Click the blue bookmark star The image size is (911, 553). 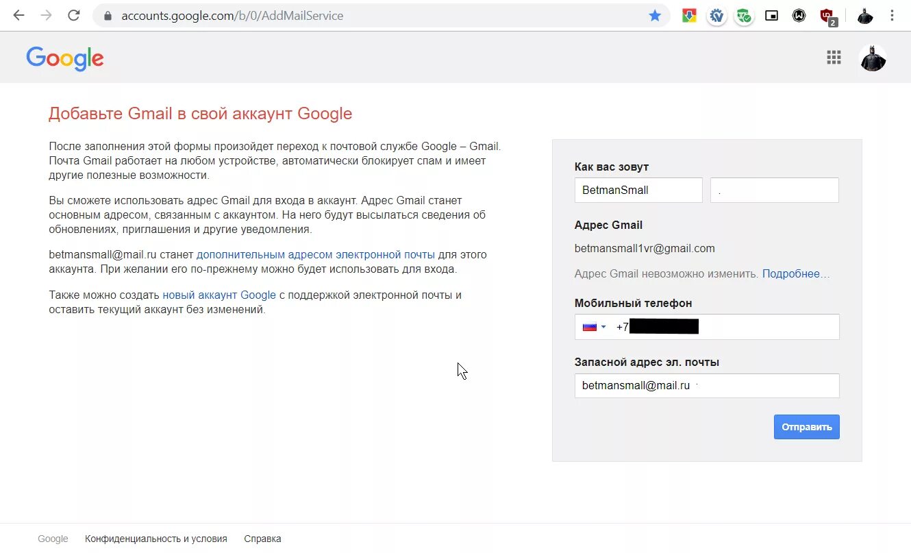[655, 15]
